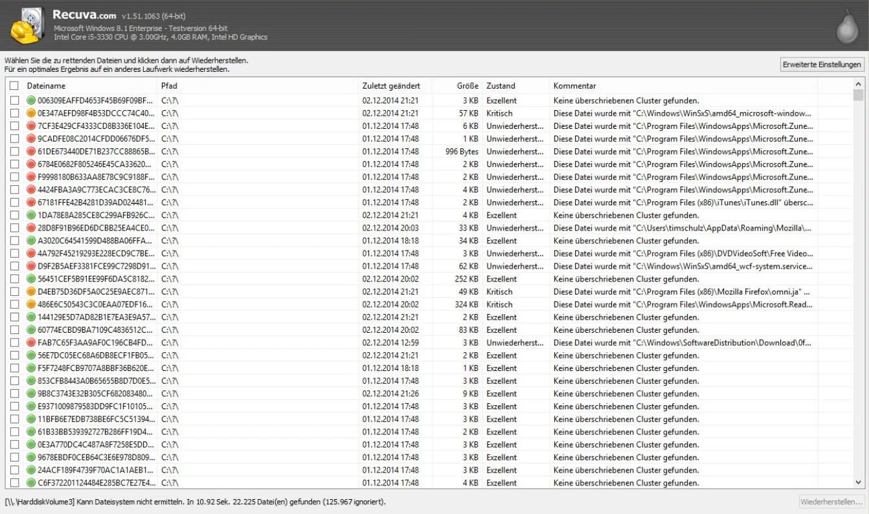Screen dimensions: 869x514
Task: Click red status dot of file 61DE673440DE71B237CC88865B
Action: [30, 151]
